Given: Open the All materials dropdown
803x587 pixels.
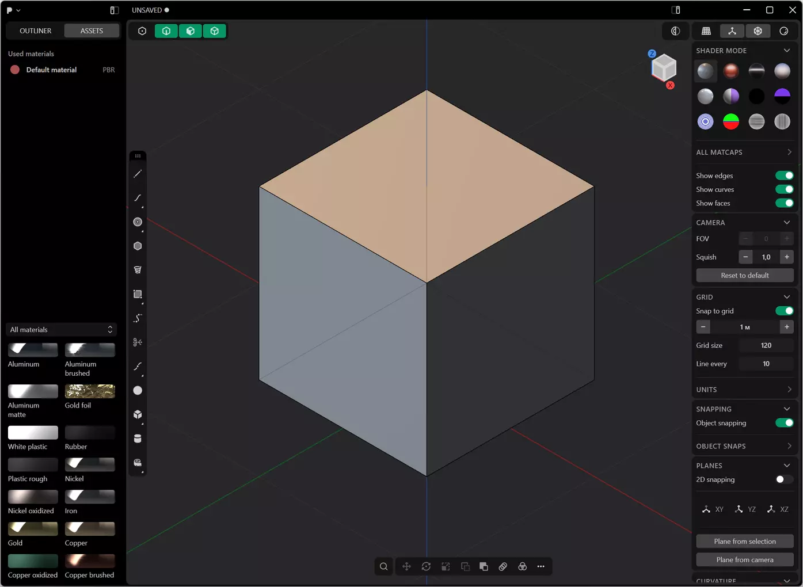Looking at the screenshot, I should (61, 330).
